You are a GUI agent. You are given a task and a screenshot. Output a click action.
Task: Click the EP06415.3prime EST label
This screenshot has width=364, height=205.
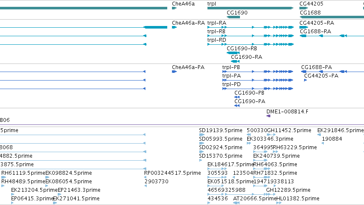32,199
